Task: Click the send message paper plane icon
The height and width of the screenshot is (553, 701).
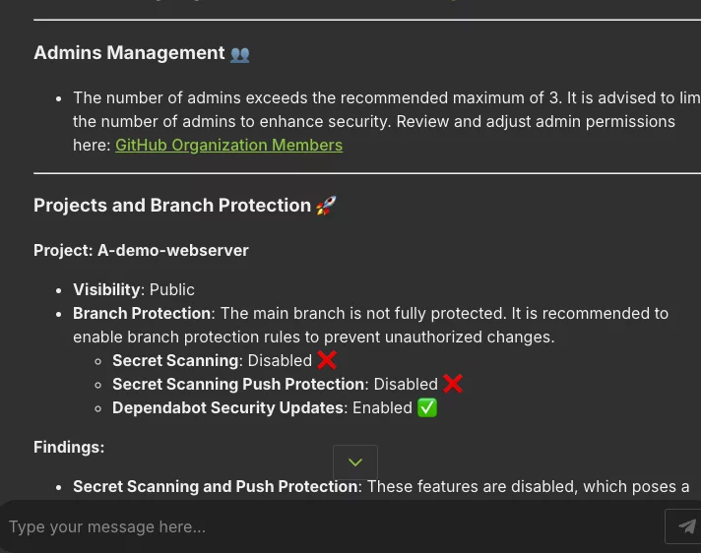Action: point(685,526)
